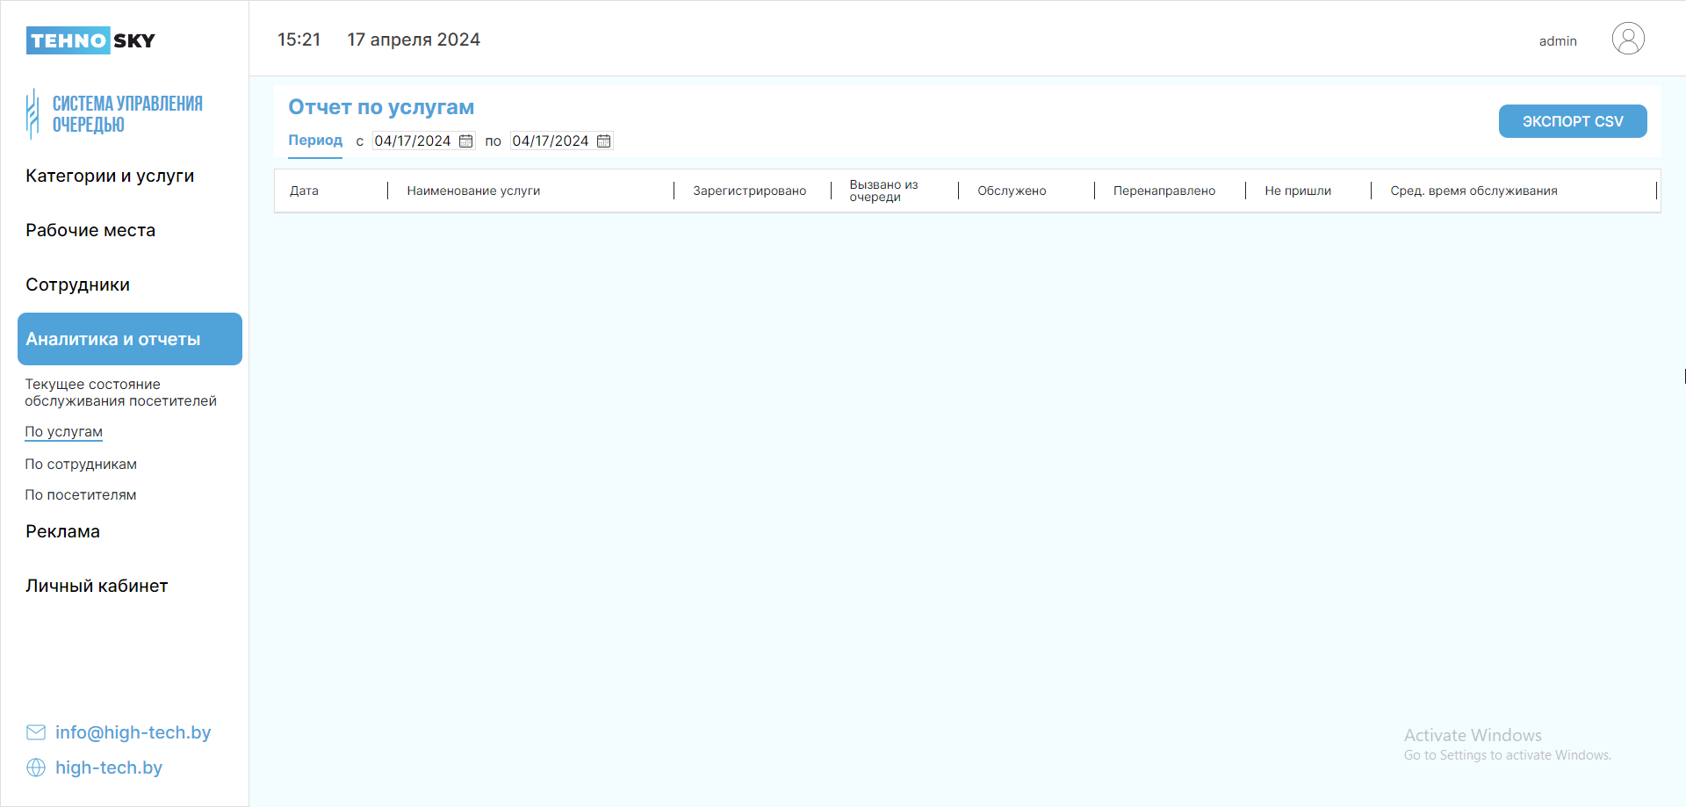Open calendar picker for end date
The width and height of the screenshot is (1686, 807).
[x=603, y=141]
